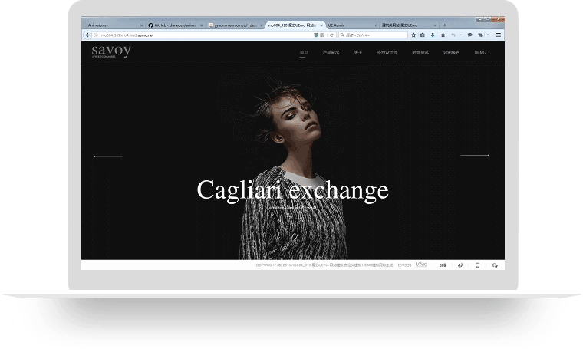This screenshot has width=583, height=349.
Task: Open the chat bubble toolbar icon
Action: [x=470, y=35]
